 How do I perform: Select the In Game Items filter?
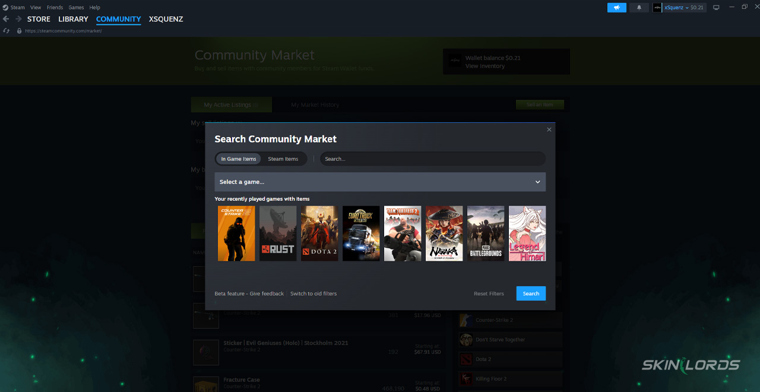(238, 159)
